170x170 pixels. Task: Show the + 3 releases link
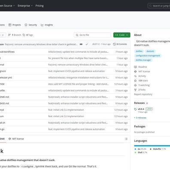click(140, 118)
